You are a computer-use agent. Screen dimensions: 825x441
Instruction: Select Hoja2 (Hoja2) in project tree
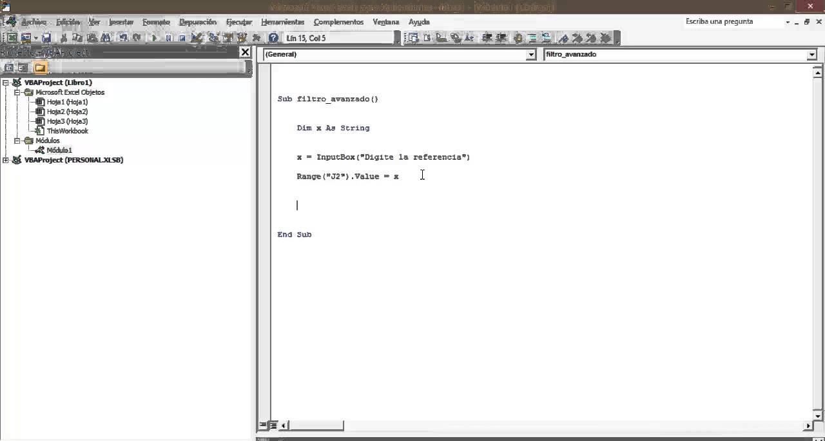tap(67, 112)
